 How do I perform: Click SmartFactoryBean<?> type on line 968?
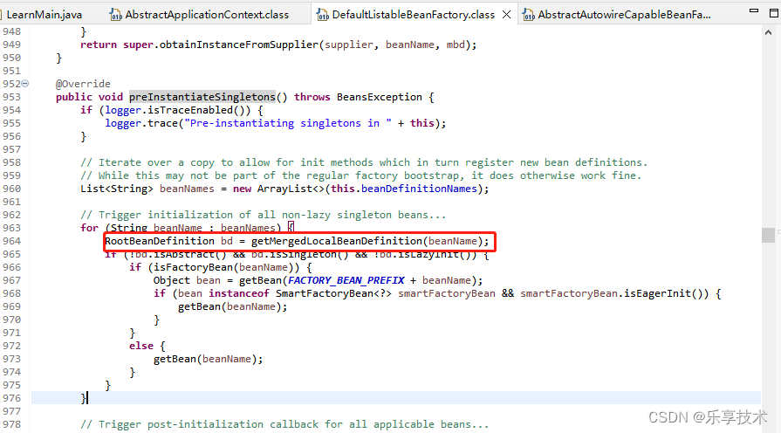[333, 293]
